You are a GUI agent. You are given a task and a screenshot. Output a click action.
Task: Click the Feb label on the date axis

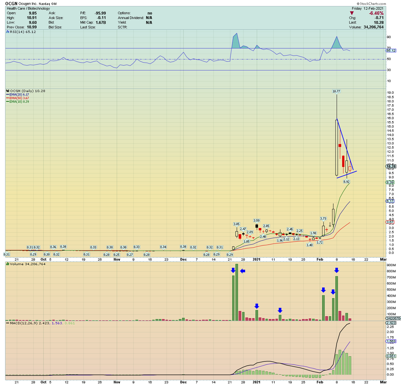click(x=320, y=259)
